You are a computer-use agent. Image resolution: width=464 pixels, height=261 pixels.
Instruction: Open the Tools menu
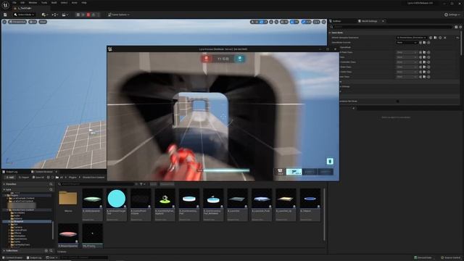pos(44,3)
